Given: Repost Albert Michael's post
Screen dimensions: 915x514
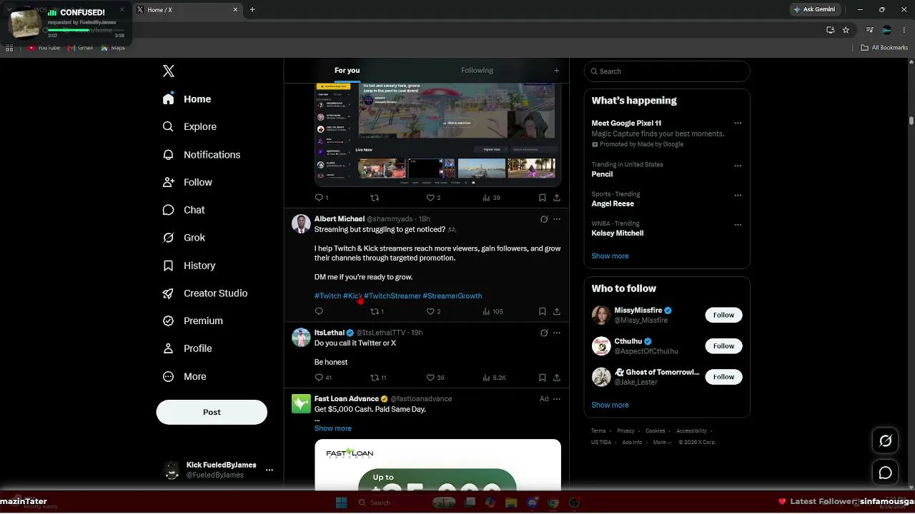Looking at the screenshot, I should pos(377,311).
